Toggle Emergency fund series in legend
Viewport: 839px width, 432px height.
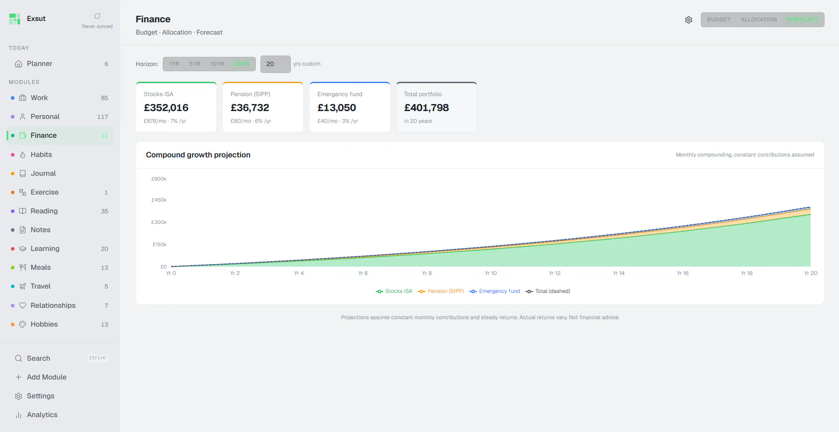tap(495, 291)
